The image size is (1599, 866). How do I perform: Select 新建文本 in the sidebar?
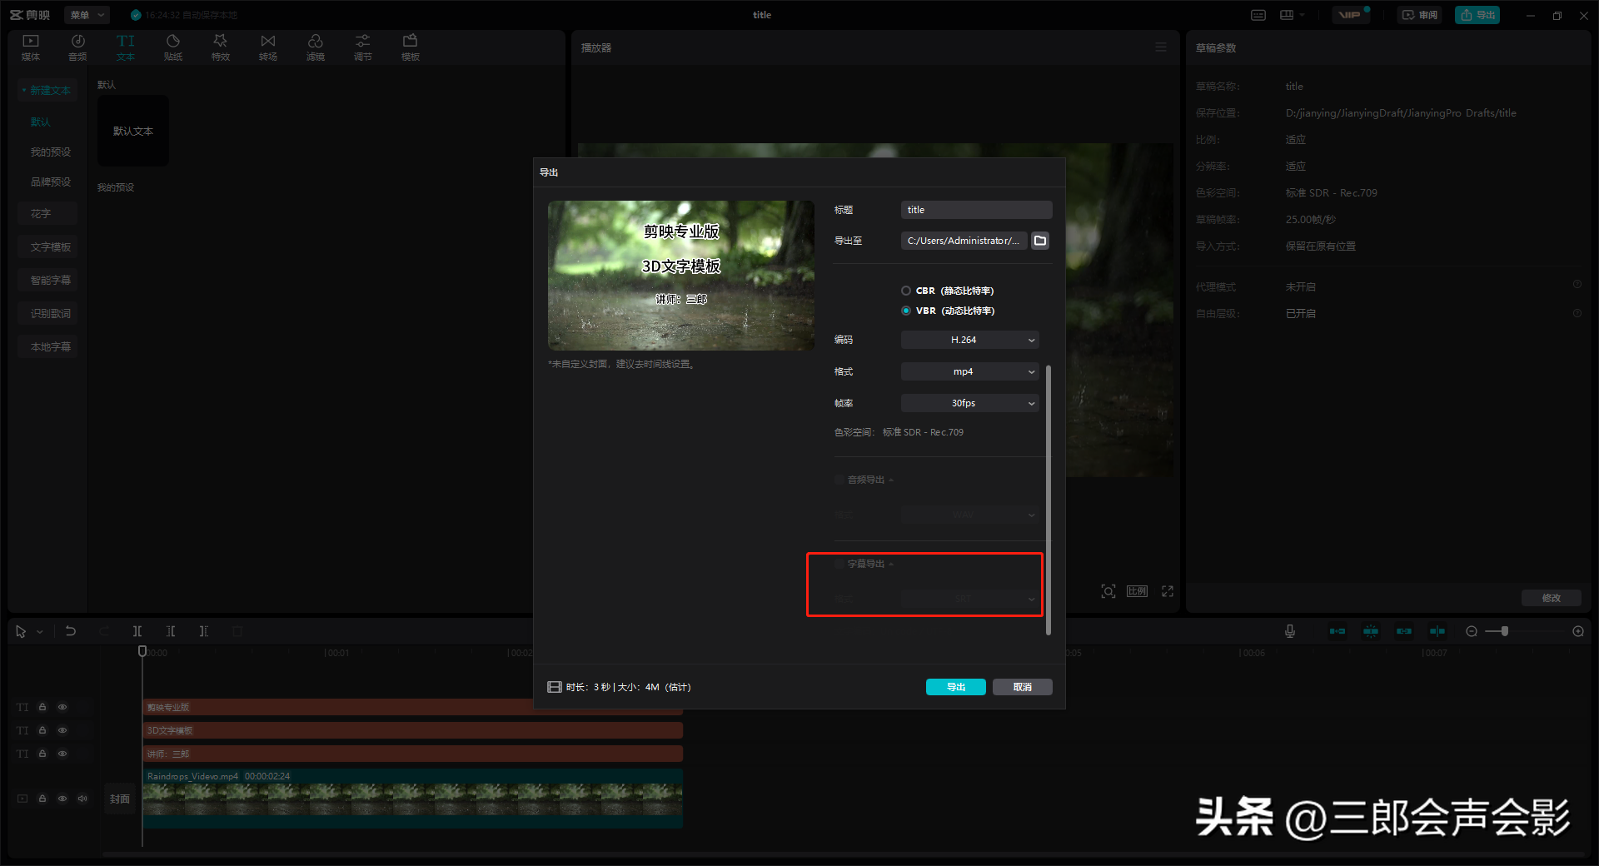47,90
